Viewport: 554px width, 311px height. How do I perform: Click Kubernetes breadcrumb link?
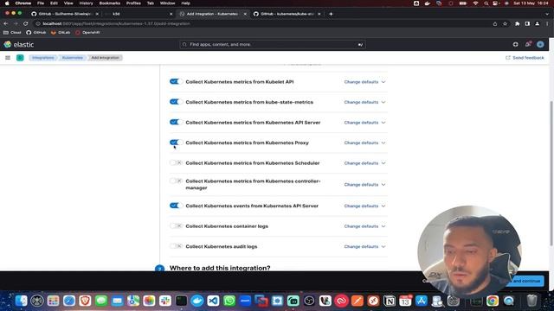coord(73,58)
